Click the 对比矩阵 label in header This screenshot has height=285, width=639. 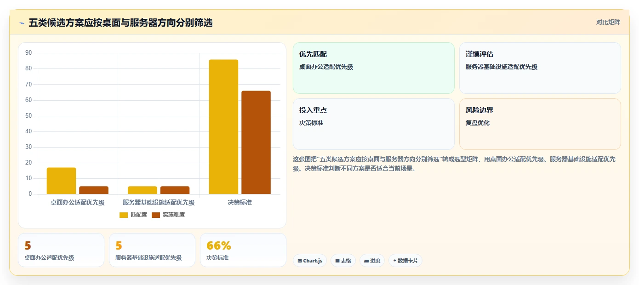tap(608, 22)
